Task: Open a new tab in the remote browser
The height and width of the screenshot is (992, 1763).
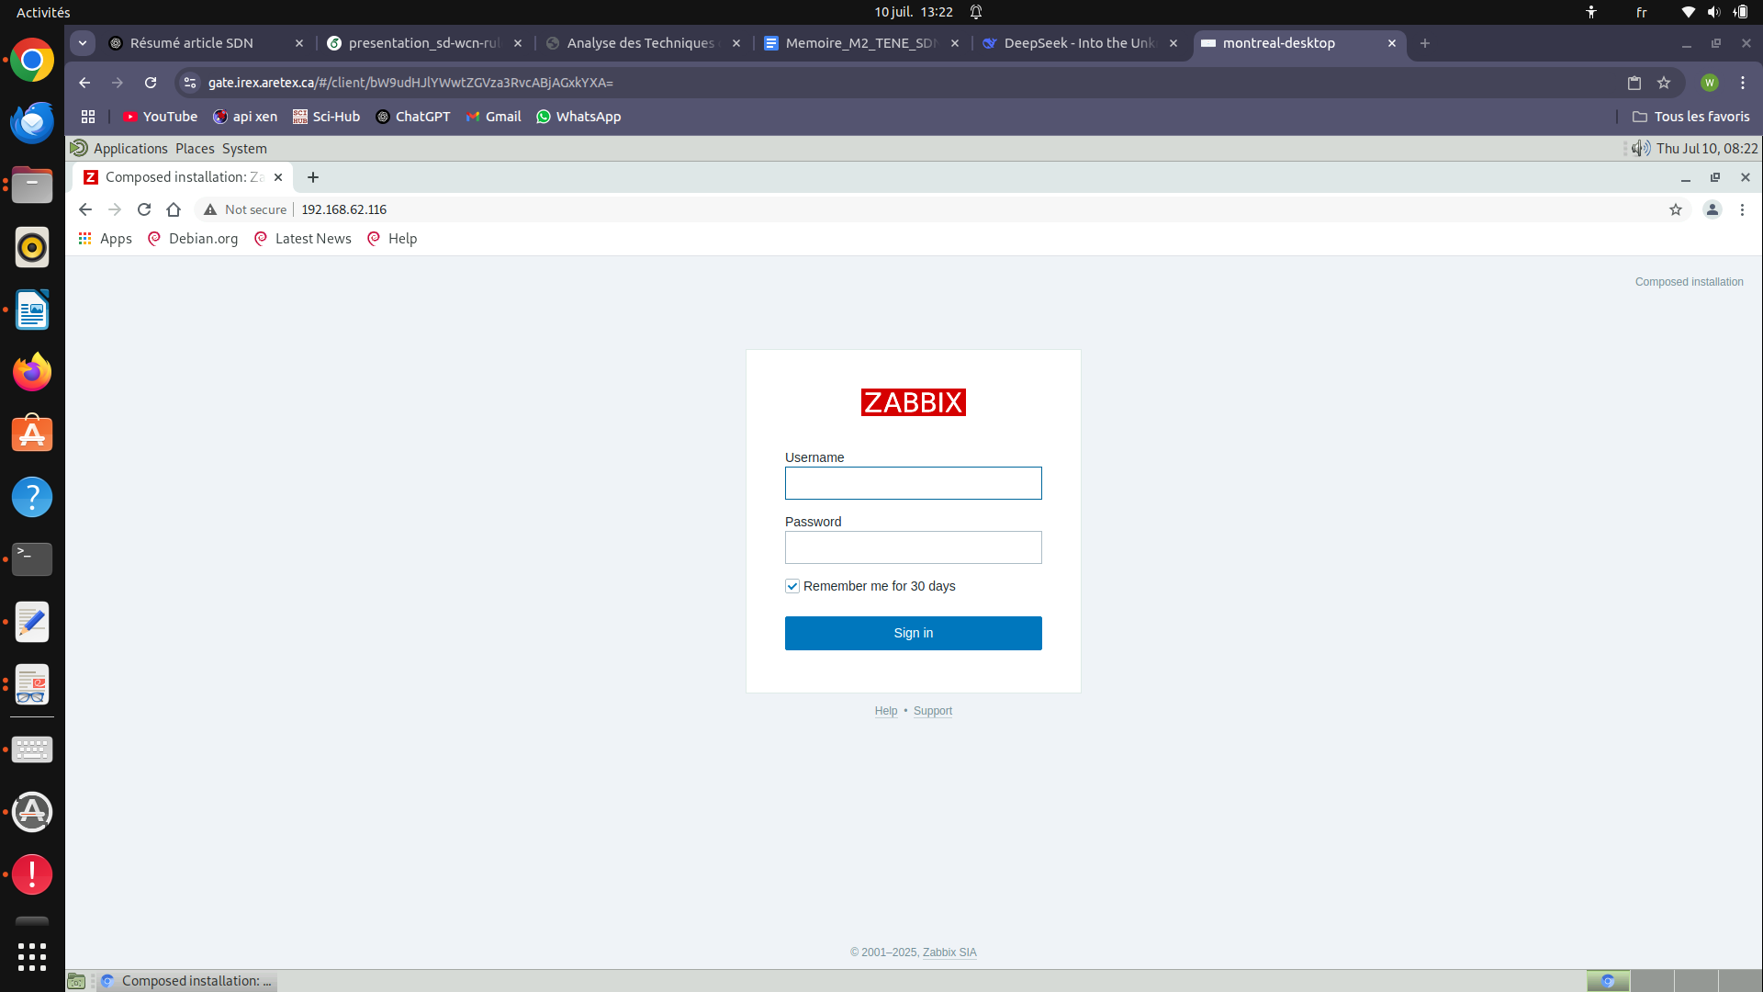Action: tap(313, 177)
